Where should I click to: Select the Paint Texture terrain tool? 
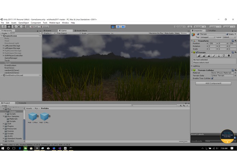(x=214, y=56)
